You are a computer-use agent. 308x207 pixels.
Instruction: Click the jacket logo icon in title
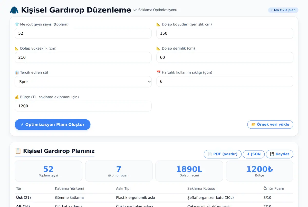(14, 10)
